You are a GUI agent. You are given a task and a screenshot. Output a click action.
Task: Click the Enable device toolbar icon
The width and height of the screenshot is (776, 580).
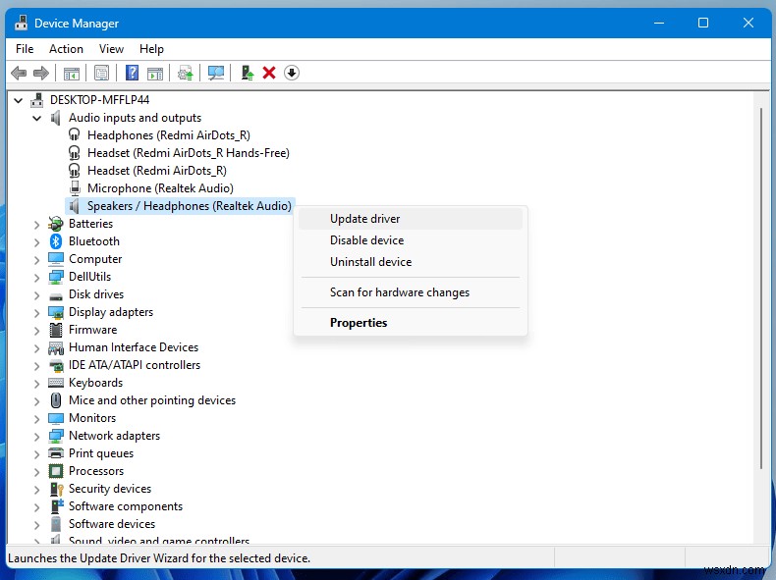(x=247, y=74)
